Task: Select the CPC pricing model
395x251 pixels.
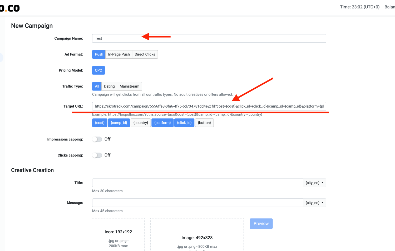Action: 98,71
